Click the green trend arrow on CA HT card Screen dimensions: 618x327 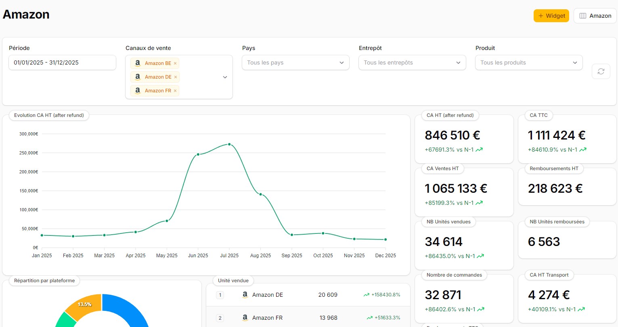point(479,149)
